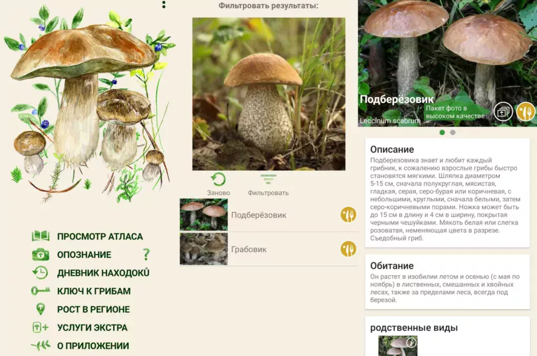Open the Фильтровать filter funnel icon
537x356 pixels.
(268, 180)
